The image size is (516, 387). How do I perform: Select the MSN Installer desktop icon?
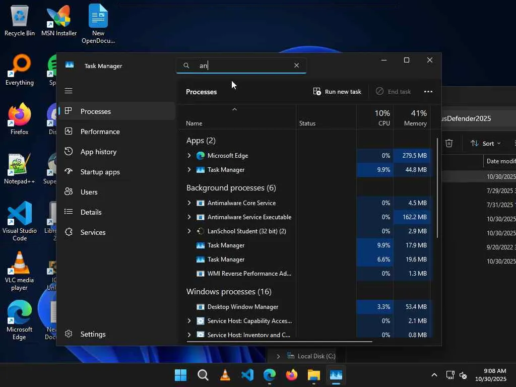pos(59,20)
